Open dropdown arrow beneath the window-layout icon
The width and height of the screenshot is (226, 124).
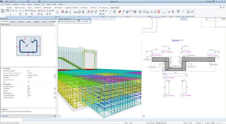point(3,14)
